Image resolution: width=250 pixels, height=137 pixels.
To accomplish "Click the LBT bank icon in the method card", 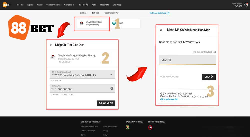I will [x=82, y=23].
